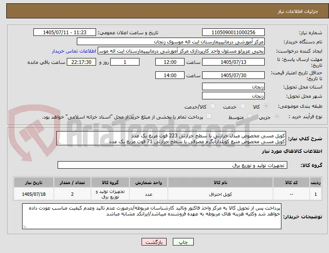The height and width of the screenshot is (253, 329).
Task: Click the کویل احتراق item name cell
Action: tap(220, 194)
